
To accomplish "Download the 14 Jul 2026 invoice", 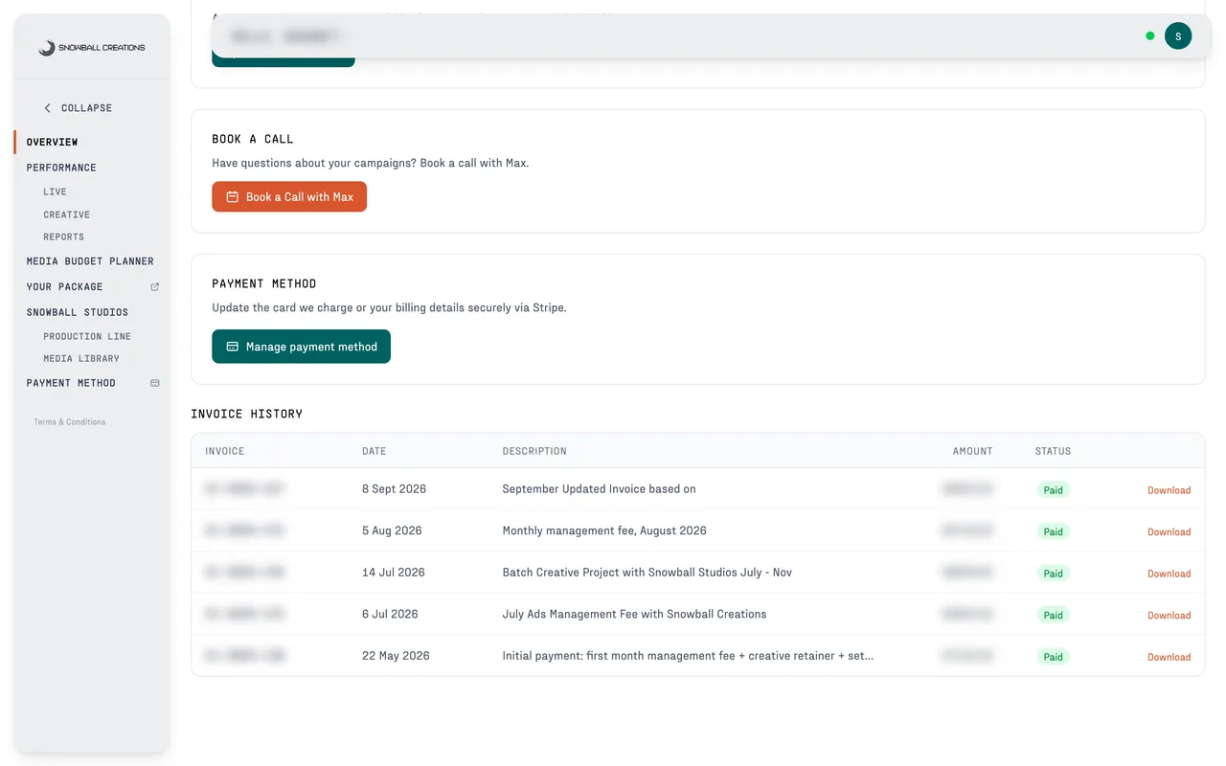I will coord(1169,574).
